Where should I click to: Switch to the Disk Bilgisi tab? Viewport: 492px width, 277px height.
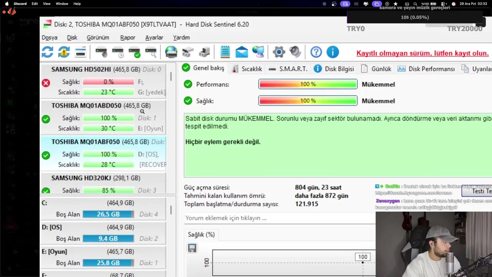[x=334, y=69]
